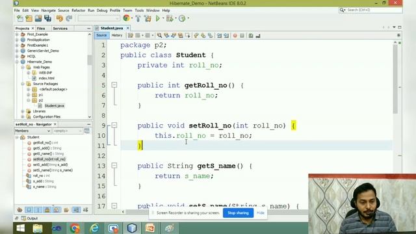Select Student.java in the Projects tree

pos(54,106)
